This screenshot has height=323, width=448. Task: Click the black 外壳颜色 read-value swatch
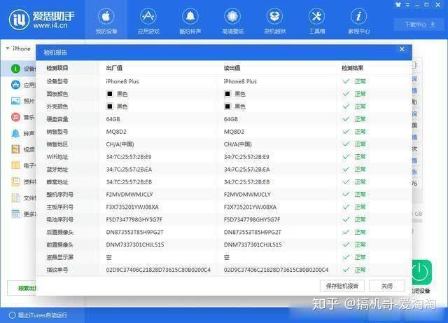227,106
